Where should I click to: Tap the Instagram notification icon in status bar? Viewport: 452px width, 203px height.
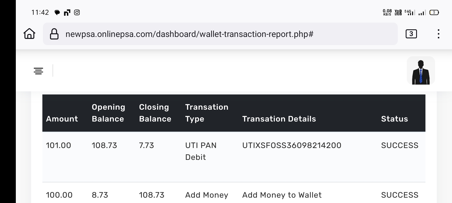(77, 12)
